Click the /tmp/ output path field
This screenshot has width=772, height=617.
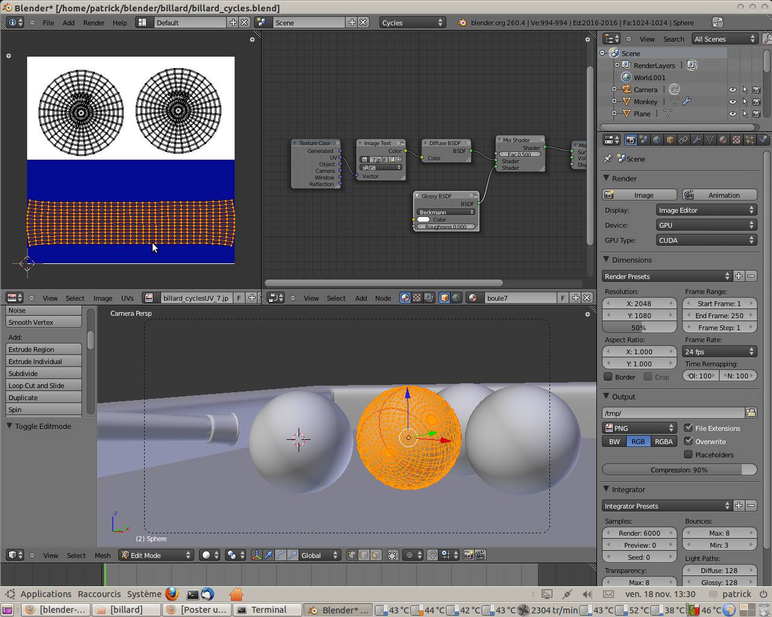(673, 413)
